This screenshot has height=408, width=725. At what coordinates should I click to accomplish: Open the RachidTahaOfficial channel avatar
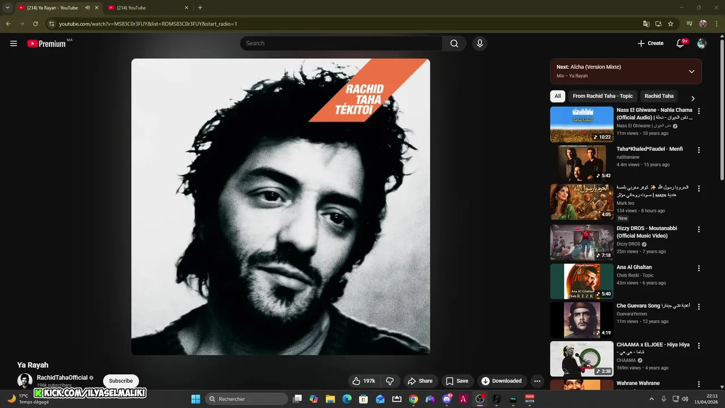click(x=25, y=381)
